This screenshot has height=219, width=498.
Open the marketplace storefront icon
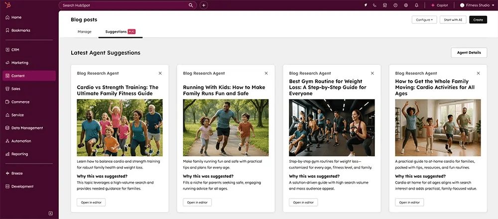coord(385,5)
